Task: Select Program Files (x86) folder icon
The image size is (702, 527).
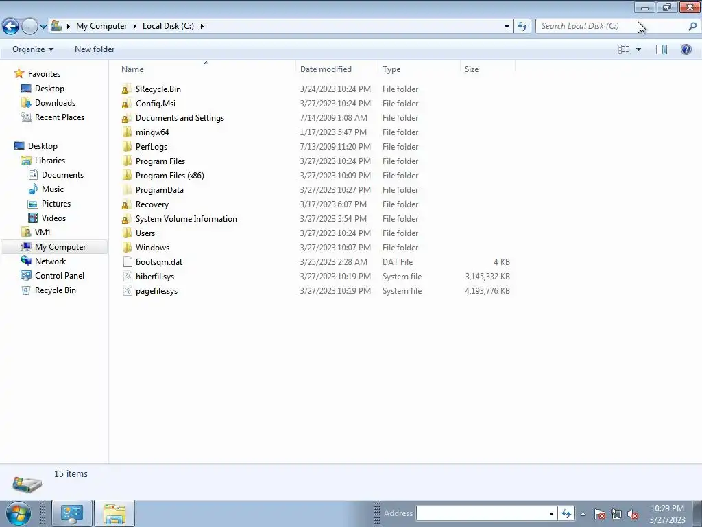Action: 127,175
